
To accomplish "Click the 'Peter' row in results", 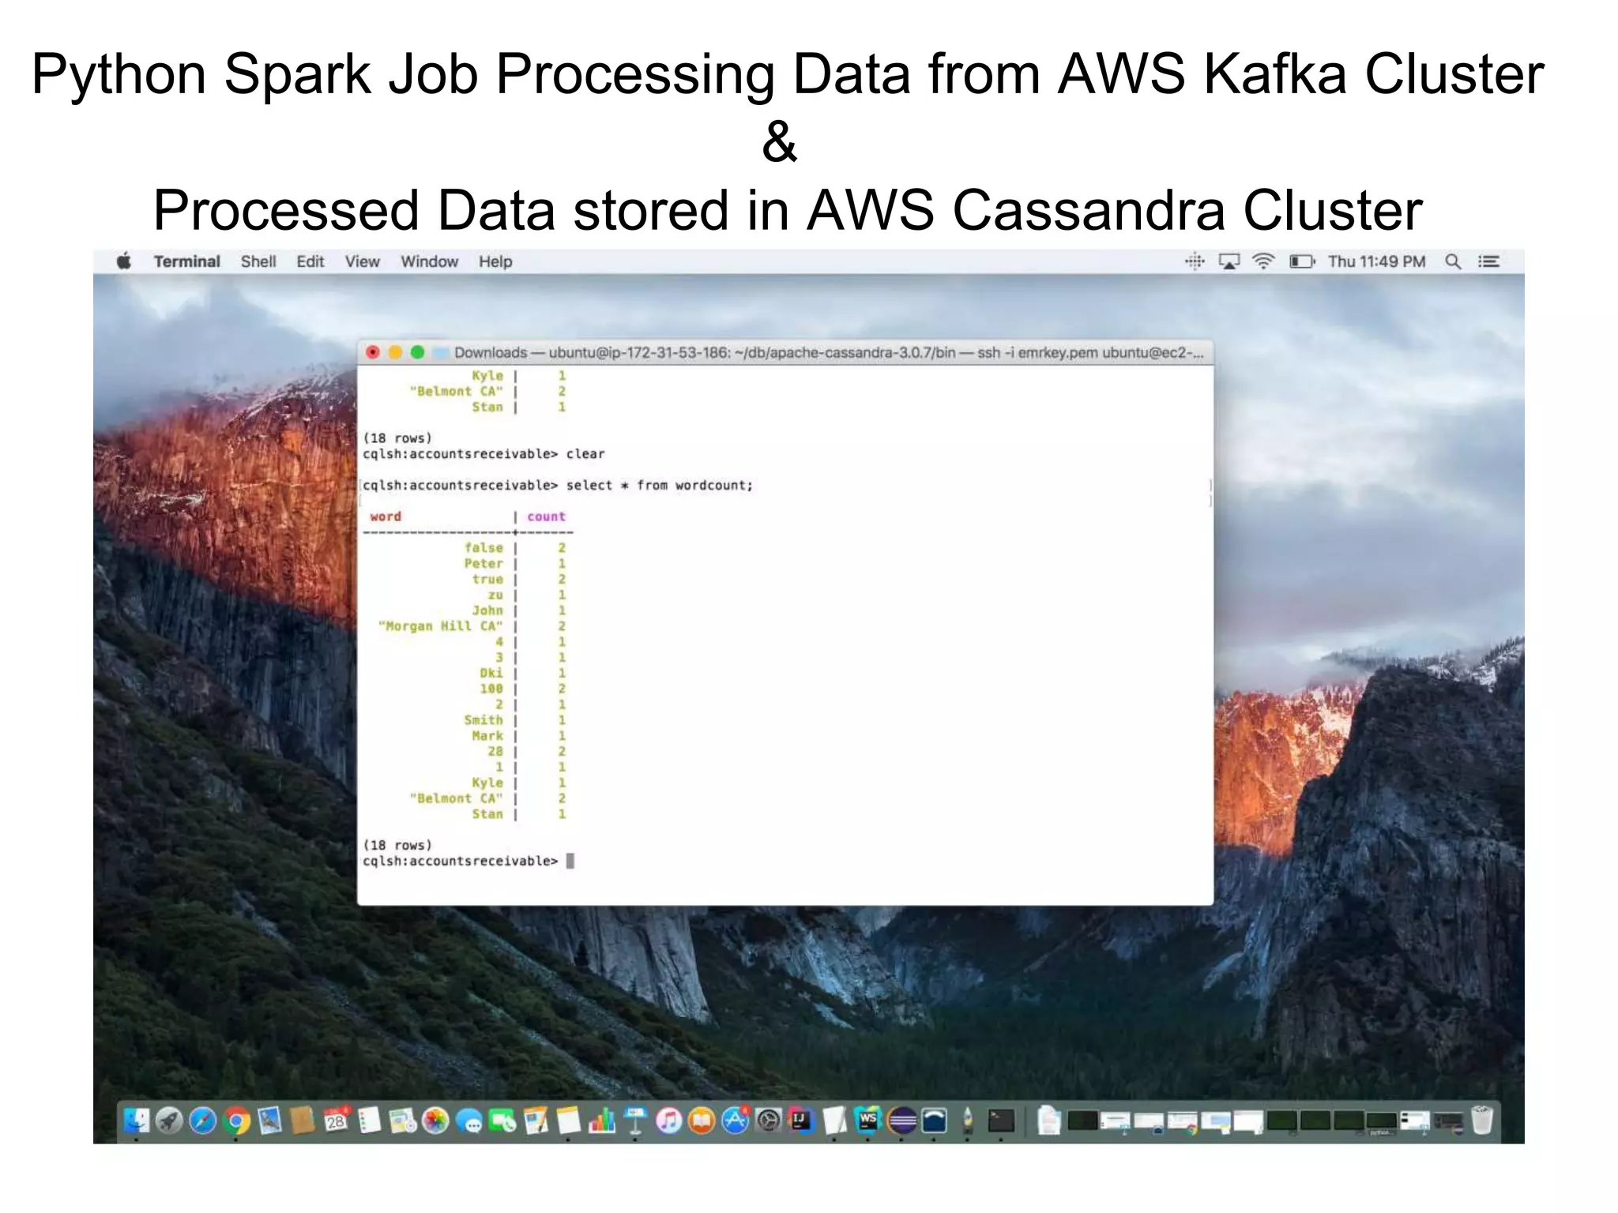I will click(484, 563).
